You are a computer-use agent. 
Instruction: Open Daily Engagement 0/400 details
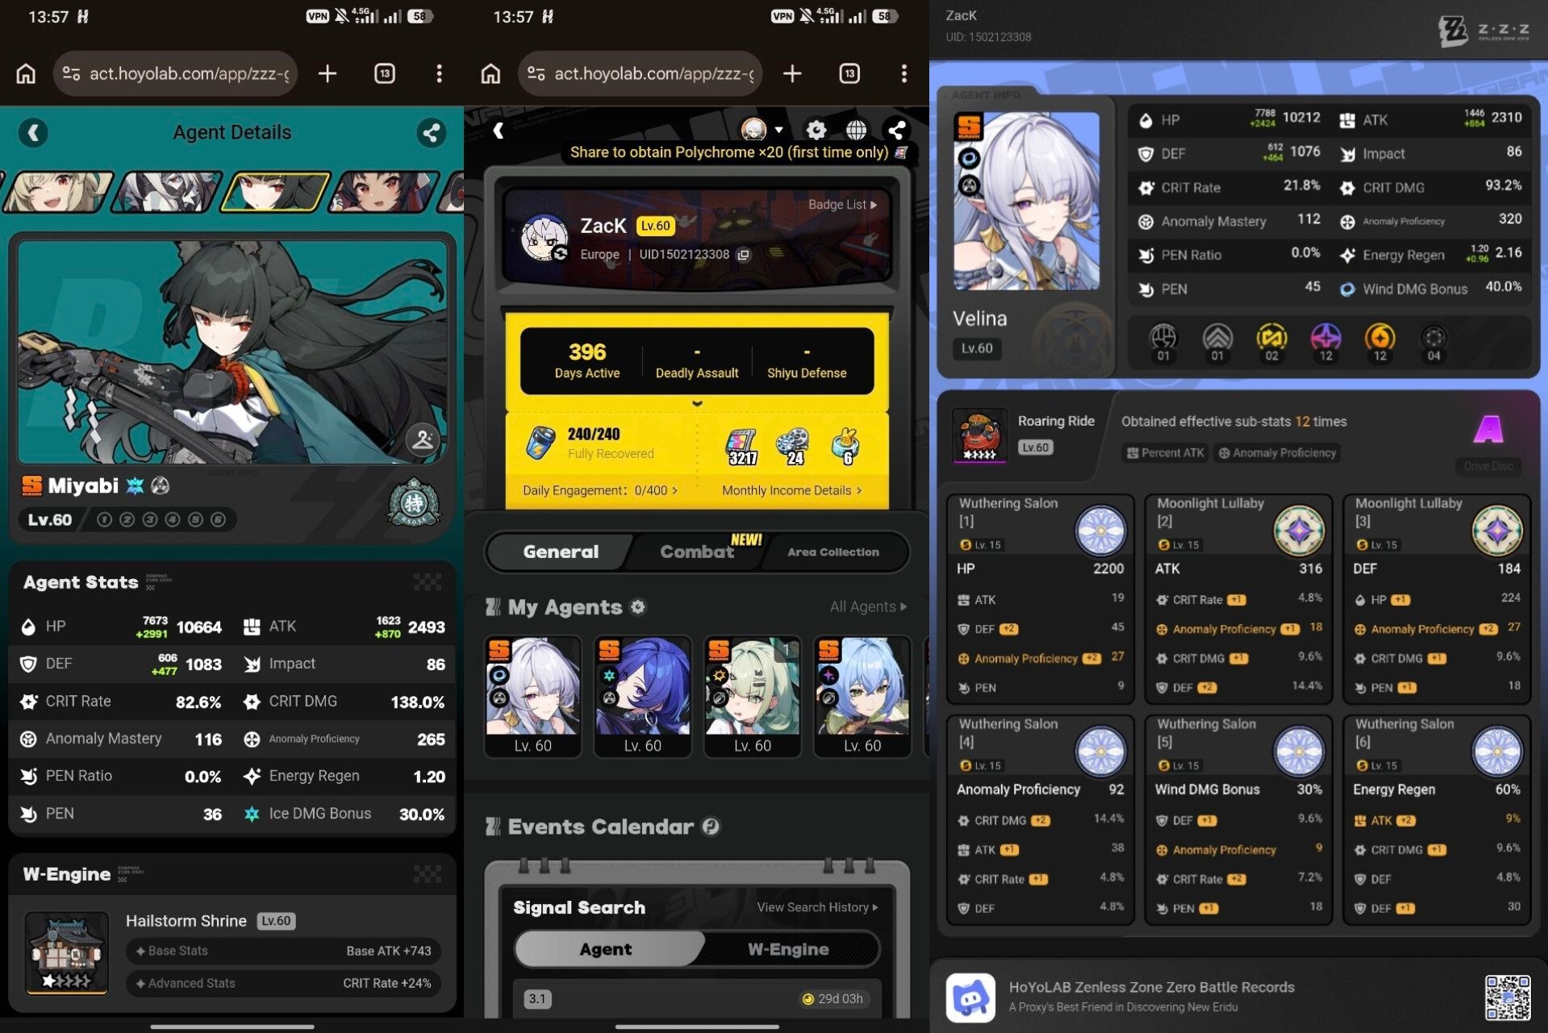pyautogui.click(x=599, y=490)
